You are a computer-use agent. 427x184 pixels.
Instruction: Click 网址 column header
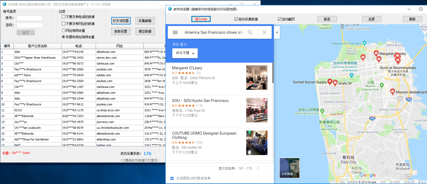tap(120, 46)
